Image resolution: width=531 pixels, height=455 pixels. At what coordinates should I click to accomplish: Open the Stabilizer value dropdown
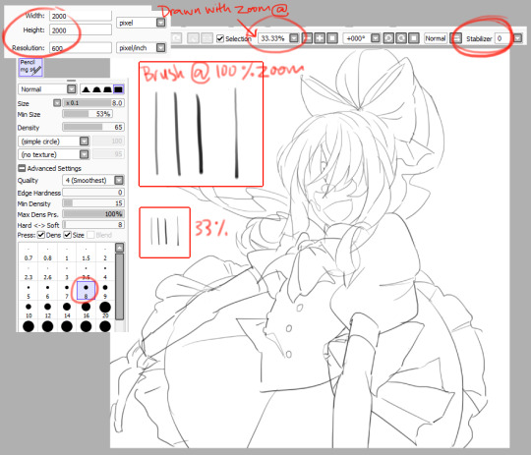[x=517, y=38]
